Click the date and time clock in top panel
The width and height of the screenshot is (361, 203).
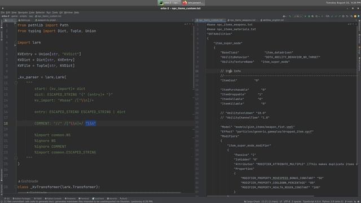343,3
